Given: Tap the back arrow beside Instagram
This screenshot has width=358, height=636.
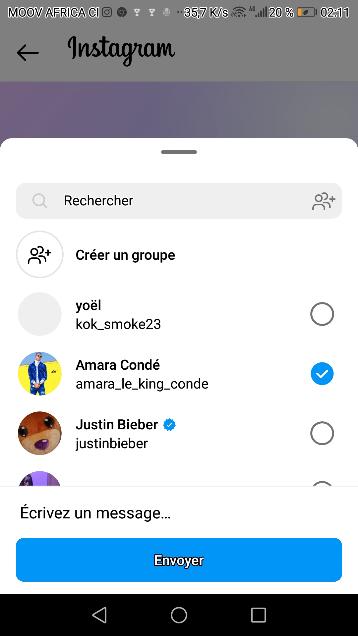Looking at the screenshot, I should coord(28,52).
